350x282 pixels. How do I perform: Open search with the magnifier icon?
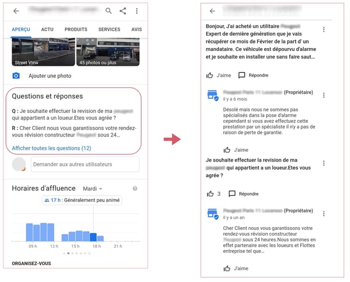point(108,10)
